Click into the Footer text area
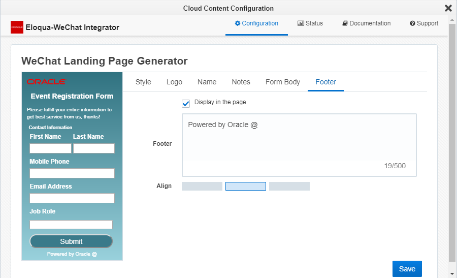 (299, 145)
